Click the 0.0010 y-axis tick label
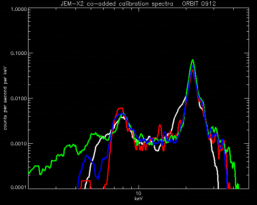 (18, 143)
